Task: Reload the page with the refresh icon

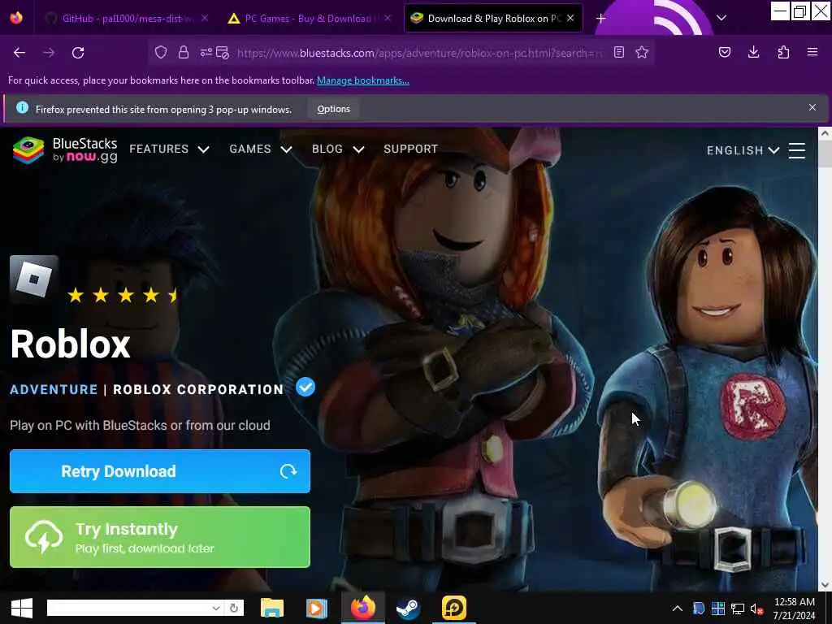Action: (78, 53)
